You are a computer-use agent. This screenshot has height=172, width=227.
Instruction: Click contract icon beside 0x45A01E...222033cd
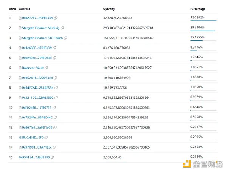(x=20, y=78)
